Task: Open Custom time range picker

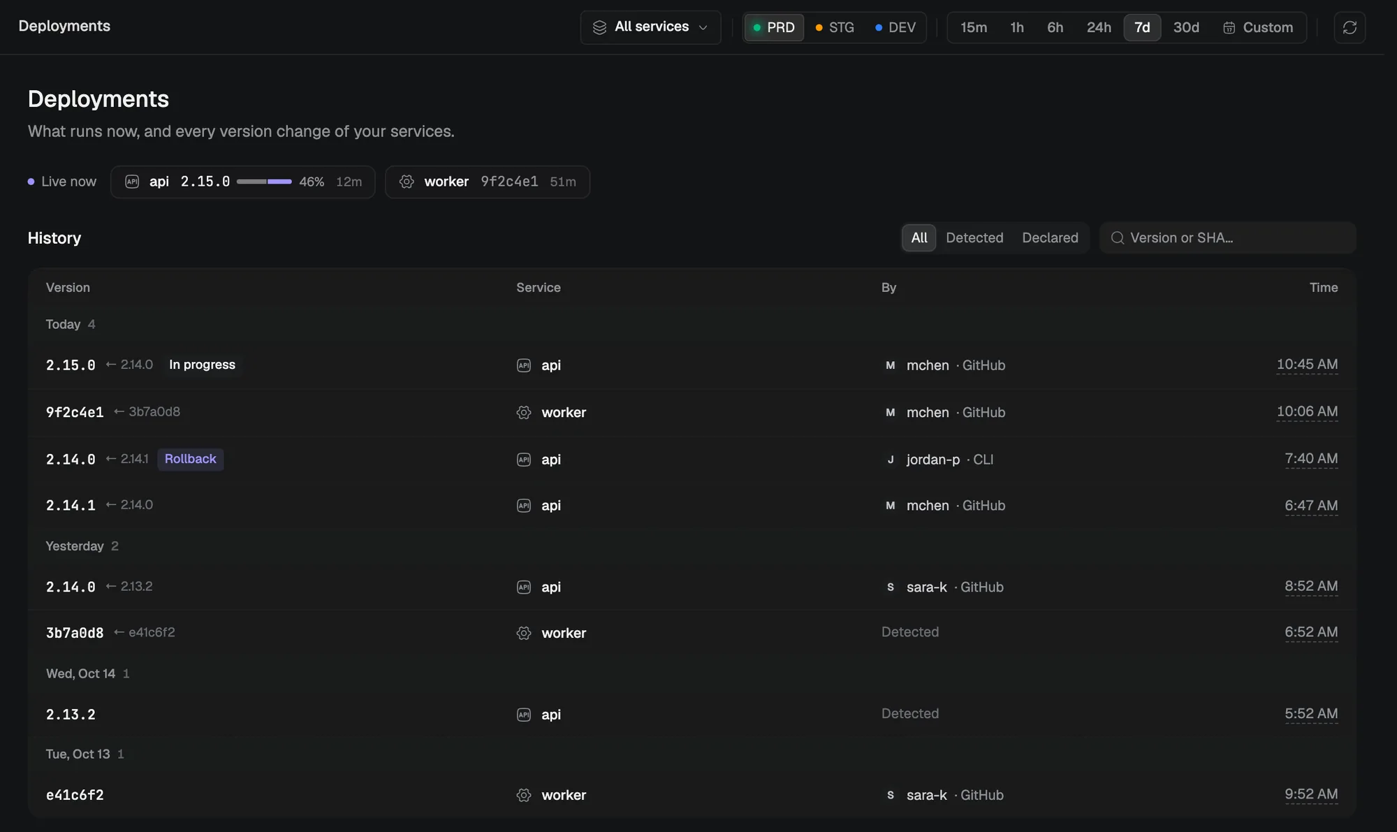Action: pyautogui.click(x=1258, y=27)
